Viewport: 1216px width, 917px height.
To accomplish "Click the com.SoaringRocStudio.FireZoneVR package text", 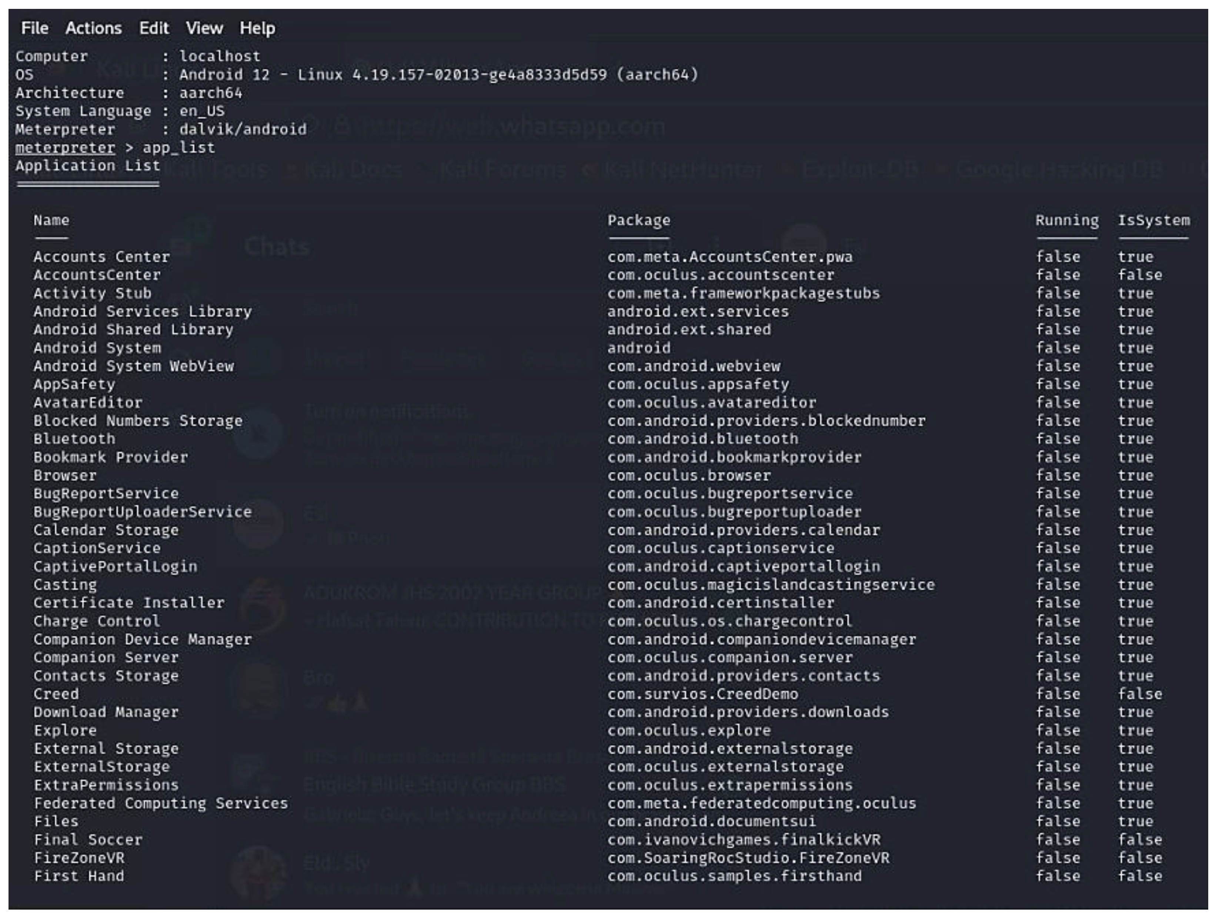I will (x=748, y=858).
